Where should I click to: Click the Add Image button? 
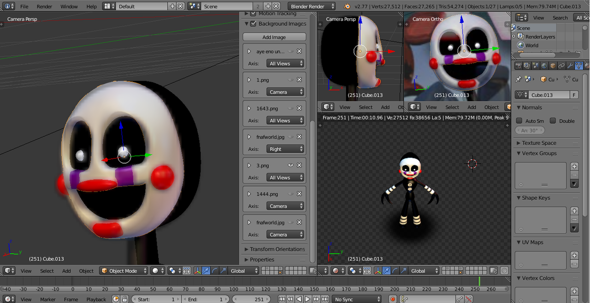pyautogui.click(x=274, y=37)
